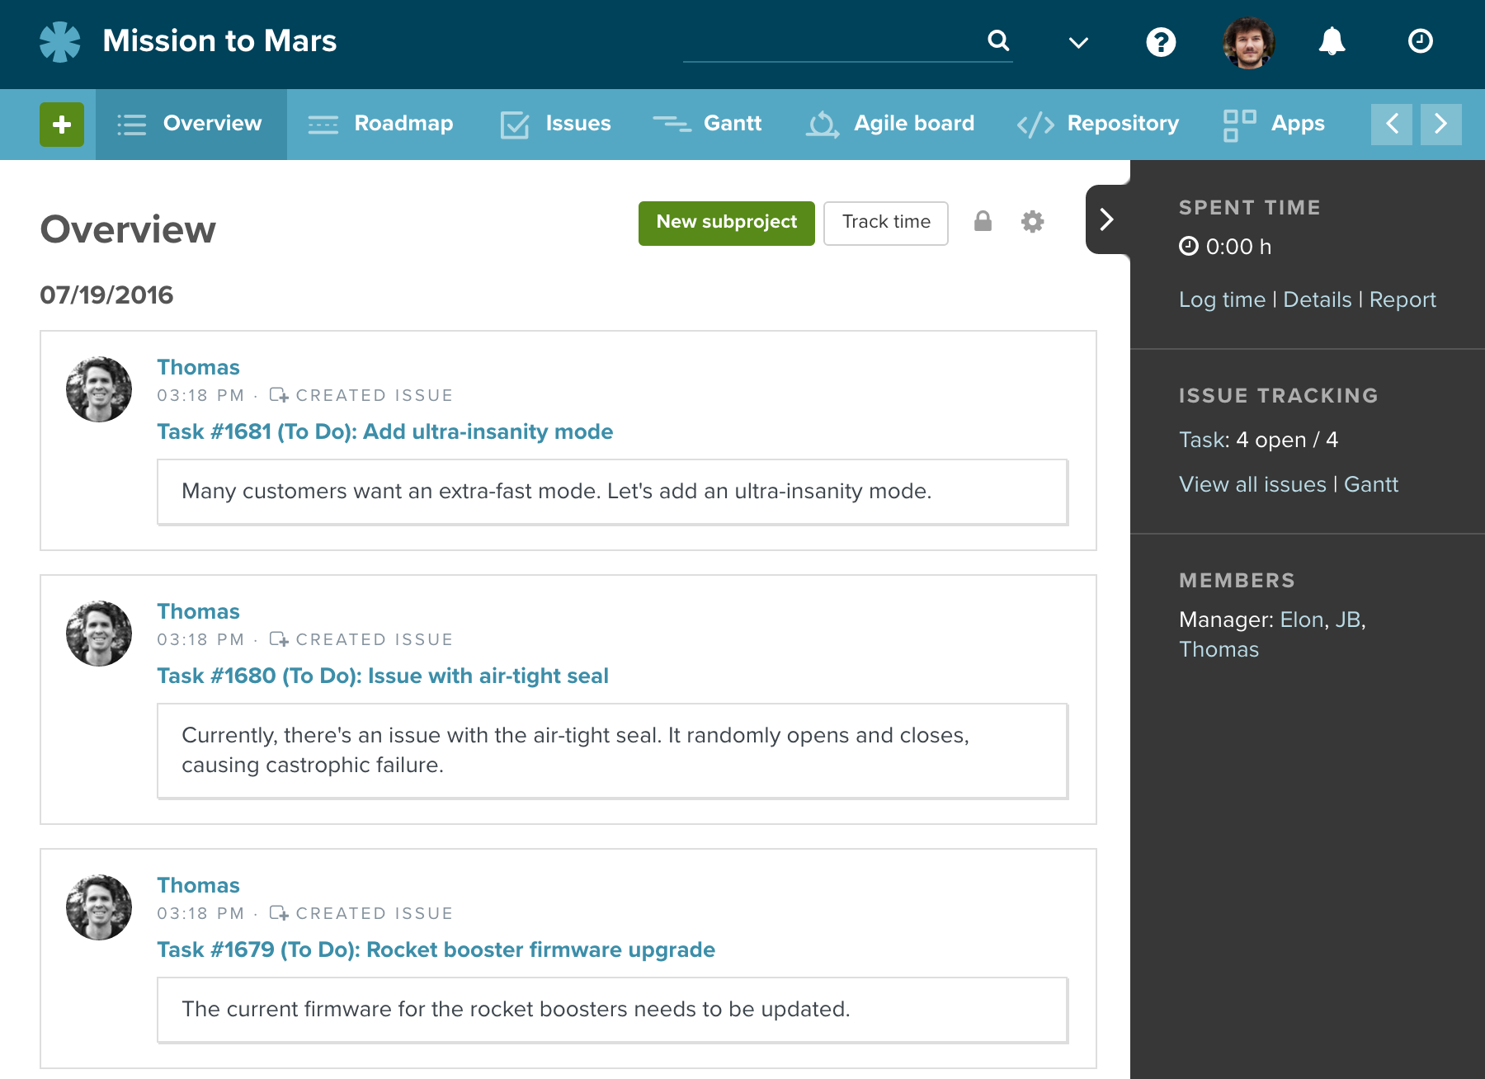
Task: Click Thomas avatar on Task #1679 card
Action: pos(99,907)
